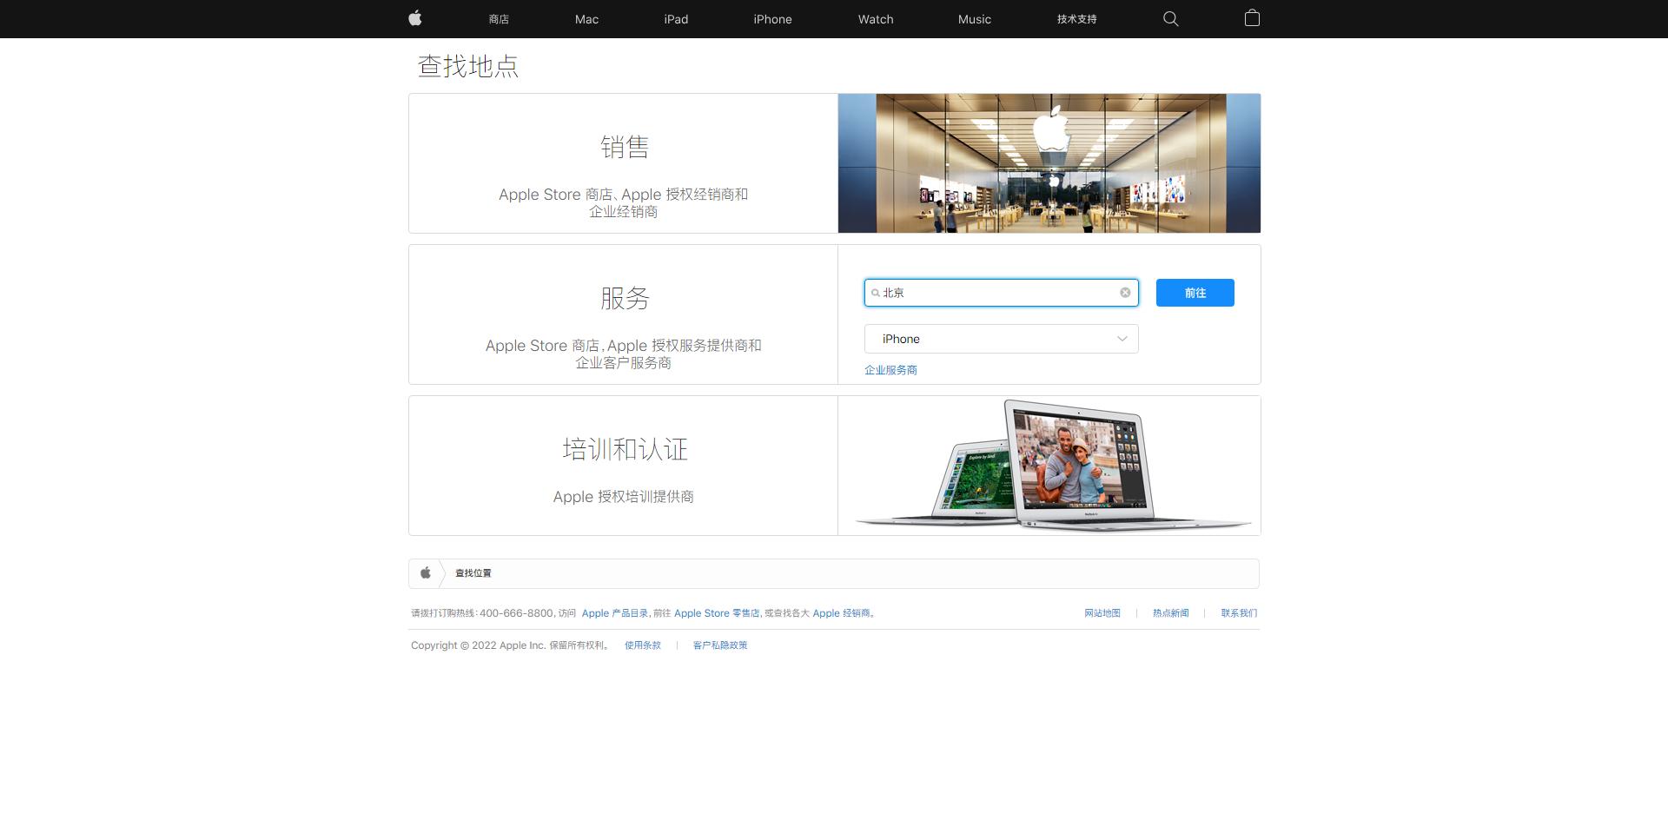Go to the Mac menu item
Viewport: 1668px width, 820px height.
[586, 19]
